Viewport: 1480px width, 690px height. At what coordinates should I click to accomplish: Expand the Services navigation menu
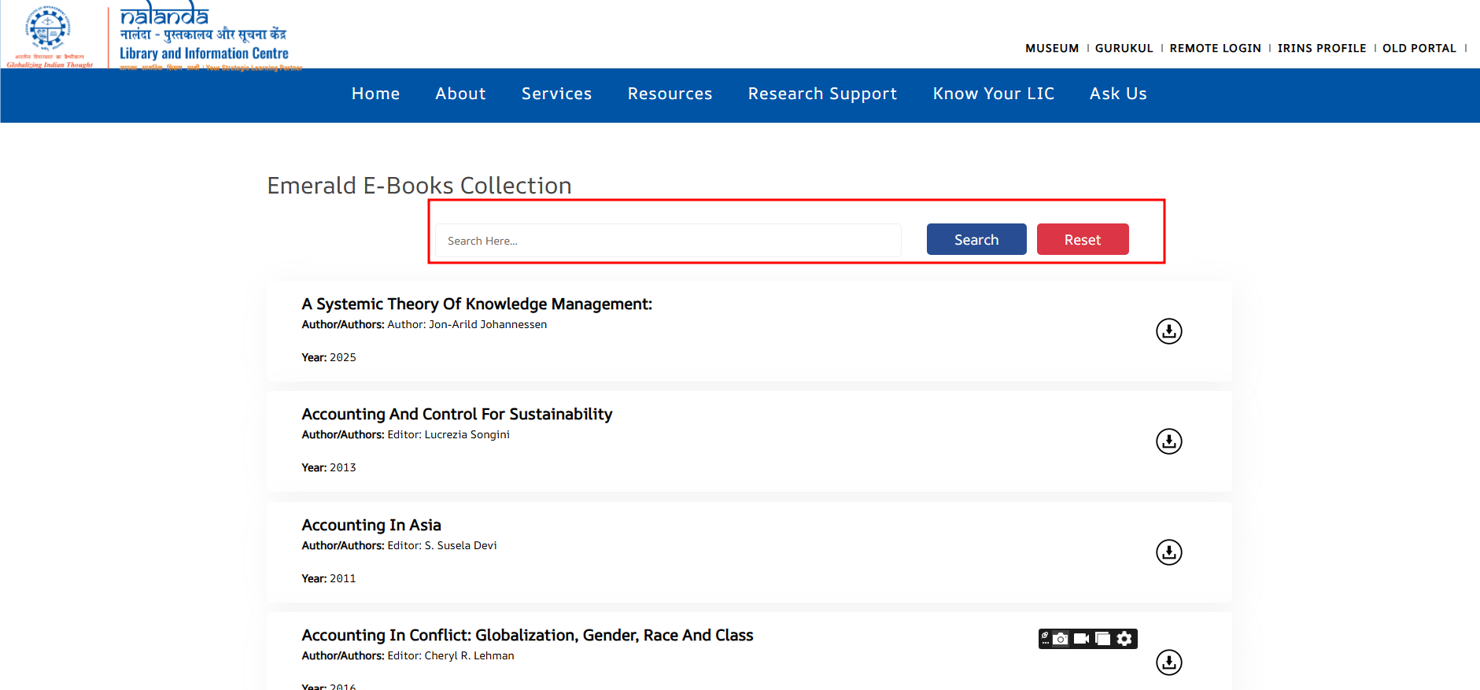556,94
